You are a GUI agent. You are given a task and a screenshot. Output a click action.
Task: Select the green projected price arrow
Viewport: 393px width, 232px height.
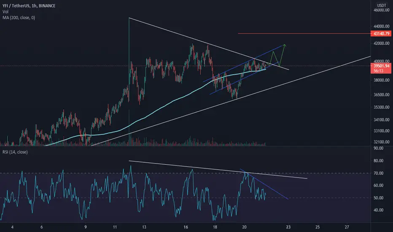coord(283,55)
